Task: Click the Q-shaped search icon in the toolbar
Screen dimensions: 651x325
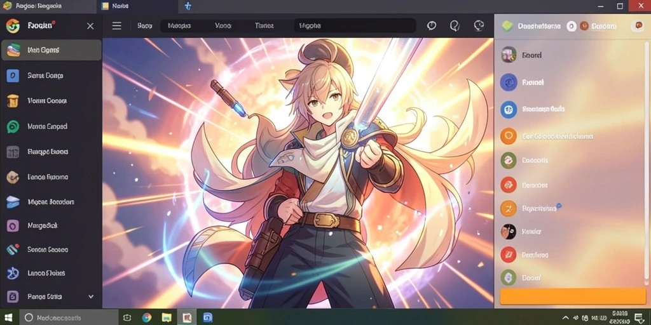Action: click(x=455, y=25)
